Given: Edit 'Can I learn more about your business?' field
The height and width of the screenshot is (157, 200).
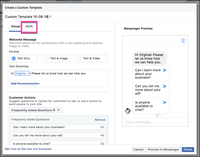Looking at the screenshot, I should [59, 127].
